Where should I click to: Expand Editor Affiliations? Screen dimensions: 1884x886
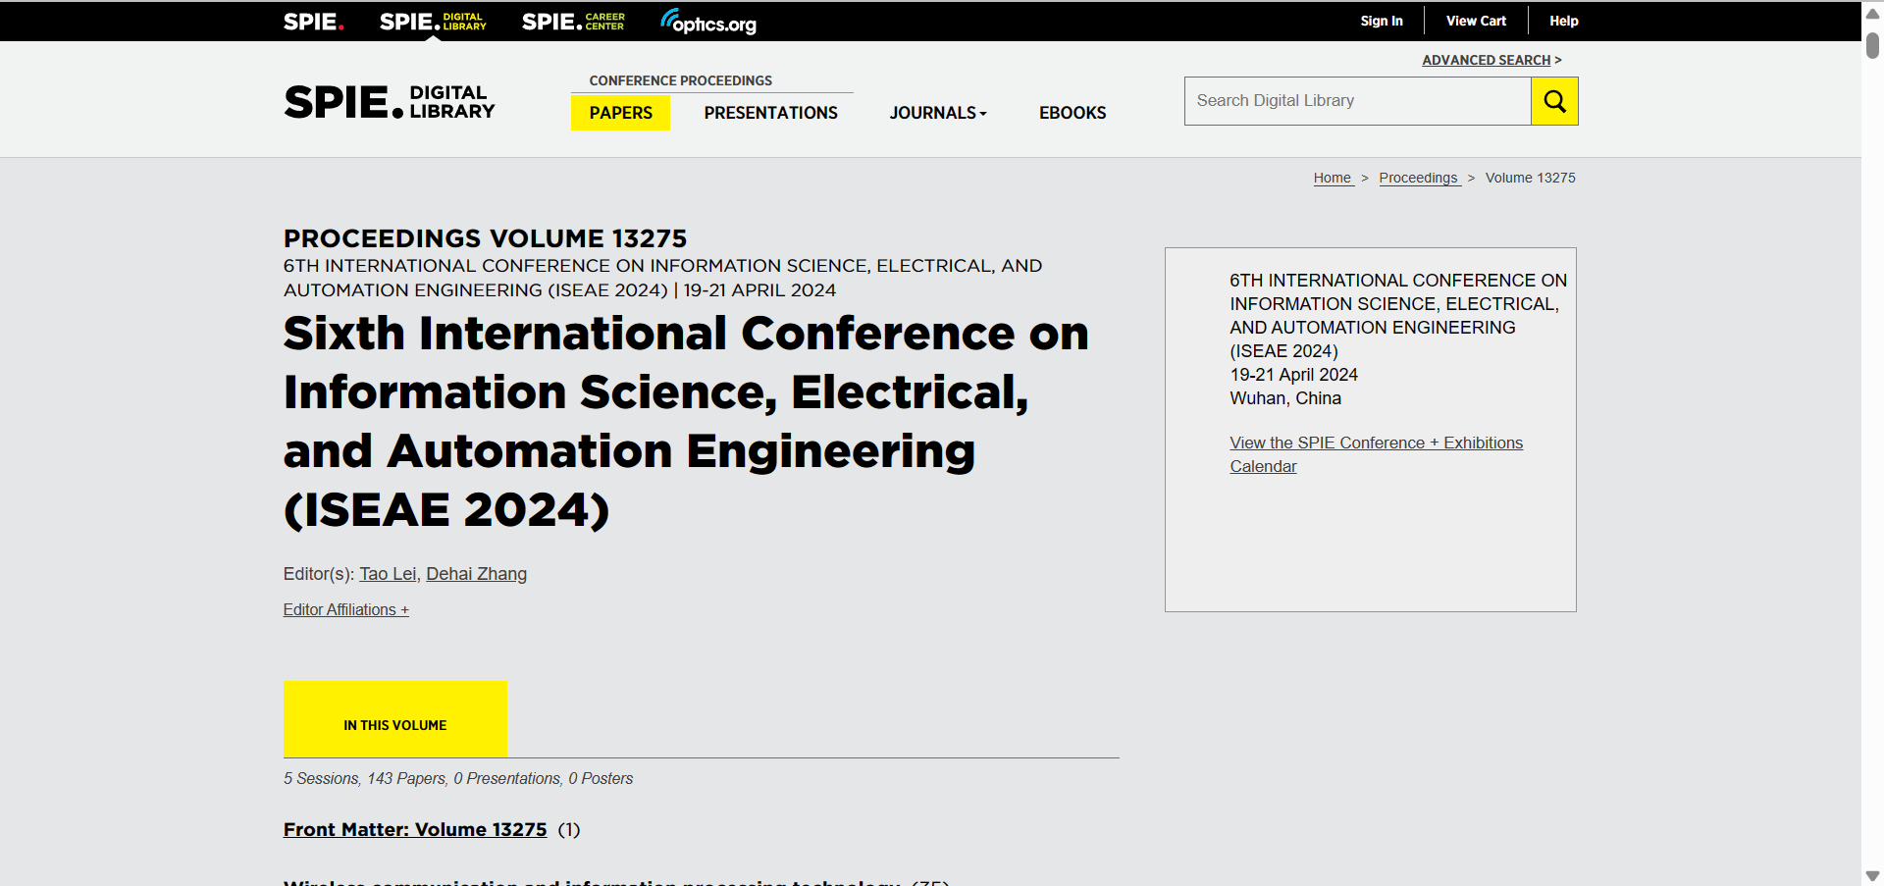tap(346, 609)
